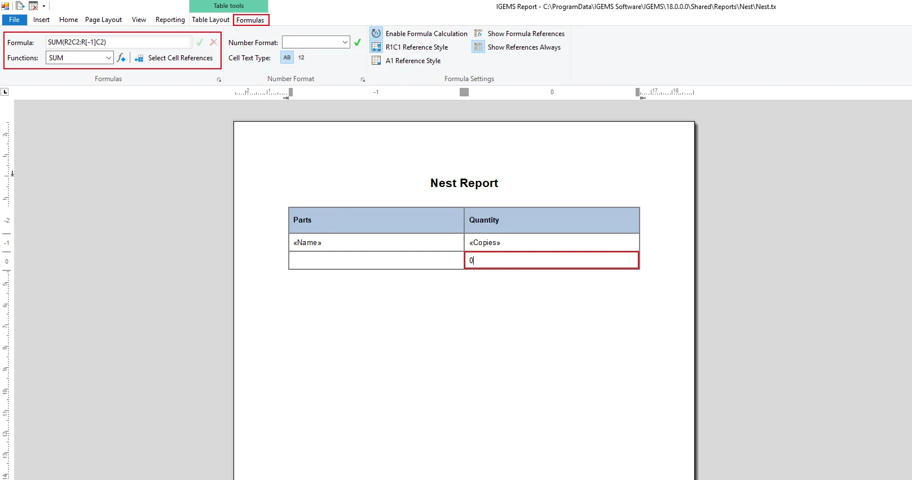Open the Table Layout tab
Viewport: 912px width, 480px height.
tap(210, 20)
